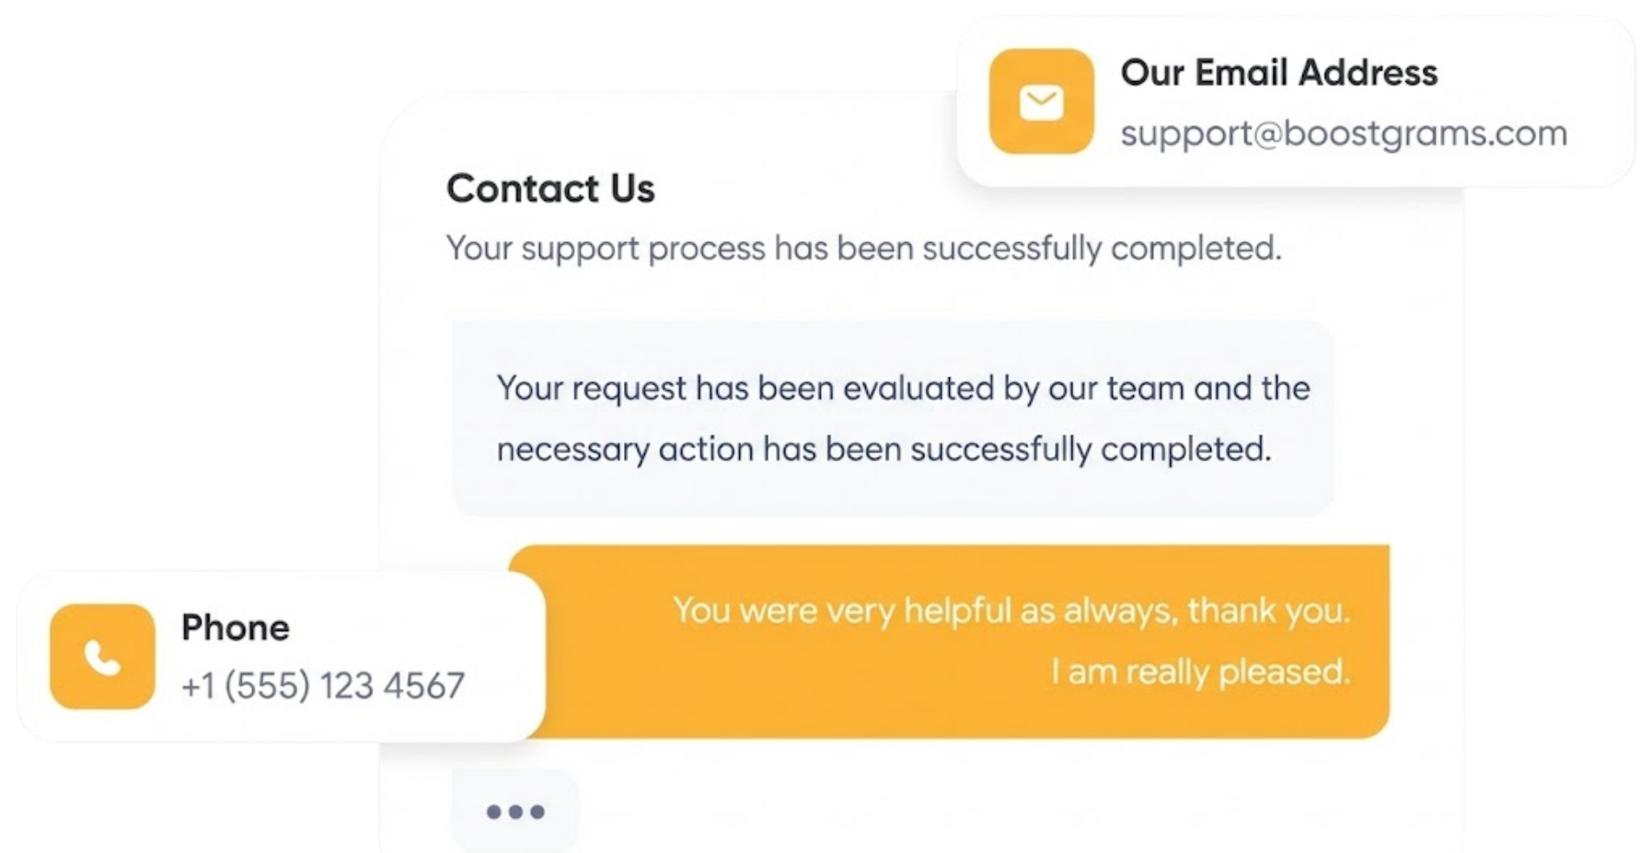Click the "Contact Us" heading

550,189
